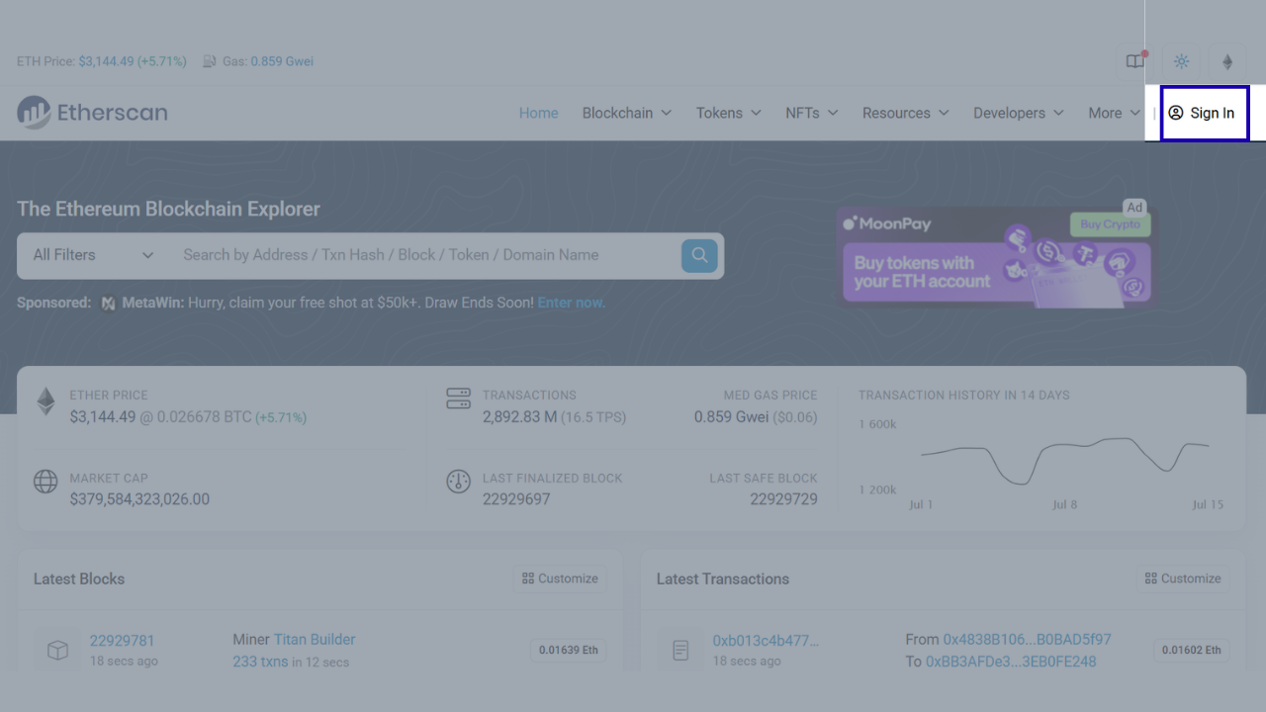The width and height of the screenshot is (1266, 712).
Task: Click the magnifier search button
Action: click(x=699, y=255)
